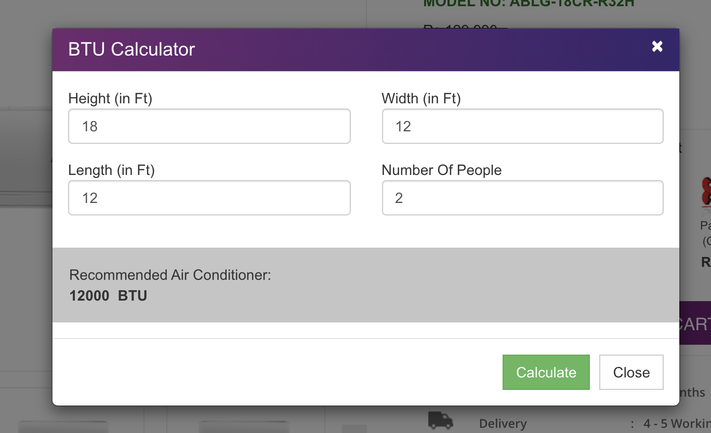Click the partially visible CART button

pos(695,323)
